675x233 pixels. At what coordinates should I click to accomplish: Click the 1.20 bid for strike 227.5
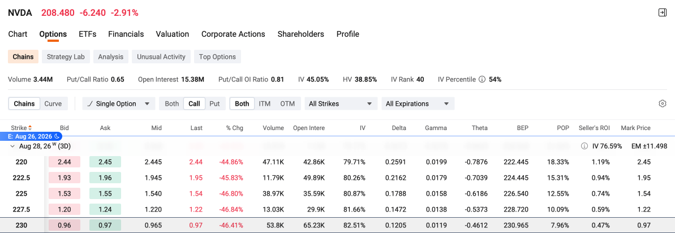pos(65,209)
